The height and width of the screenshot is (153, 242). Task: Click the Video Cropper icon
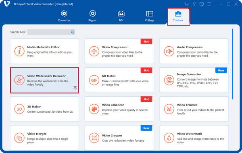tap(94, 138)
